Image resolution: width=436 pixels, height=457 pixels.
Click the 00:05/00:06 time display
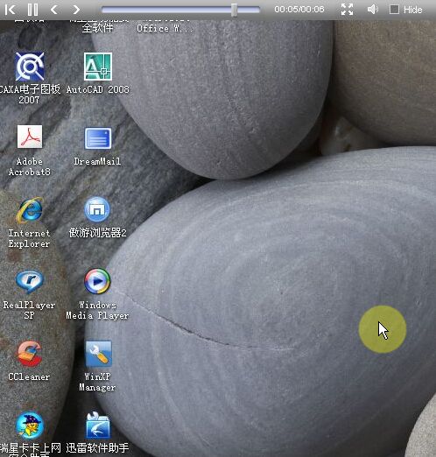(299, 10)
